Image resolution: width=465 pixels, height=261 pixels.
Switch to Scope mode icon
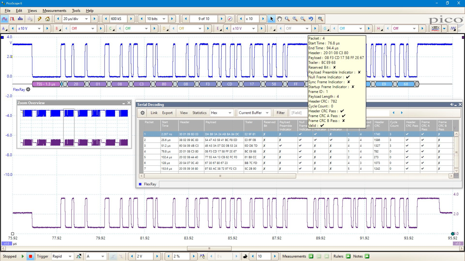point(5,19)
